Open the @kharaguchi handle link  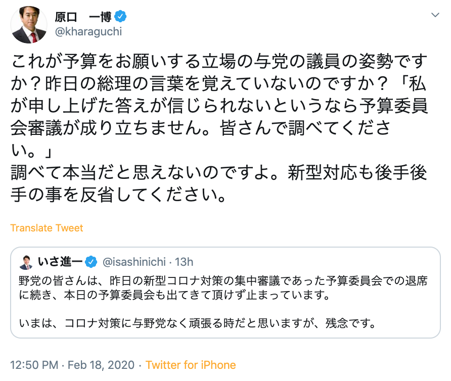(88, 31)
